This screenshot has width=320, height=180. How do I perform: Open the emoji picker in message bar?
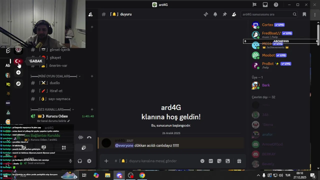202,161
